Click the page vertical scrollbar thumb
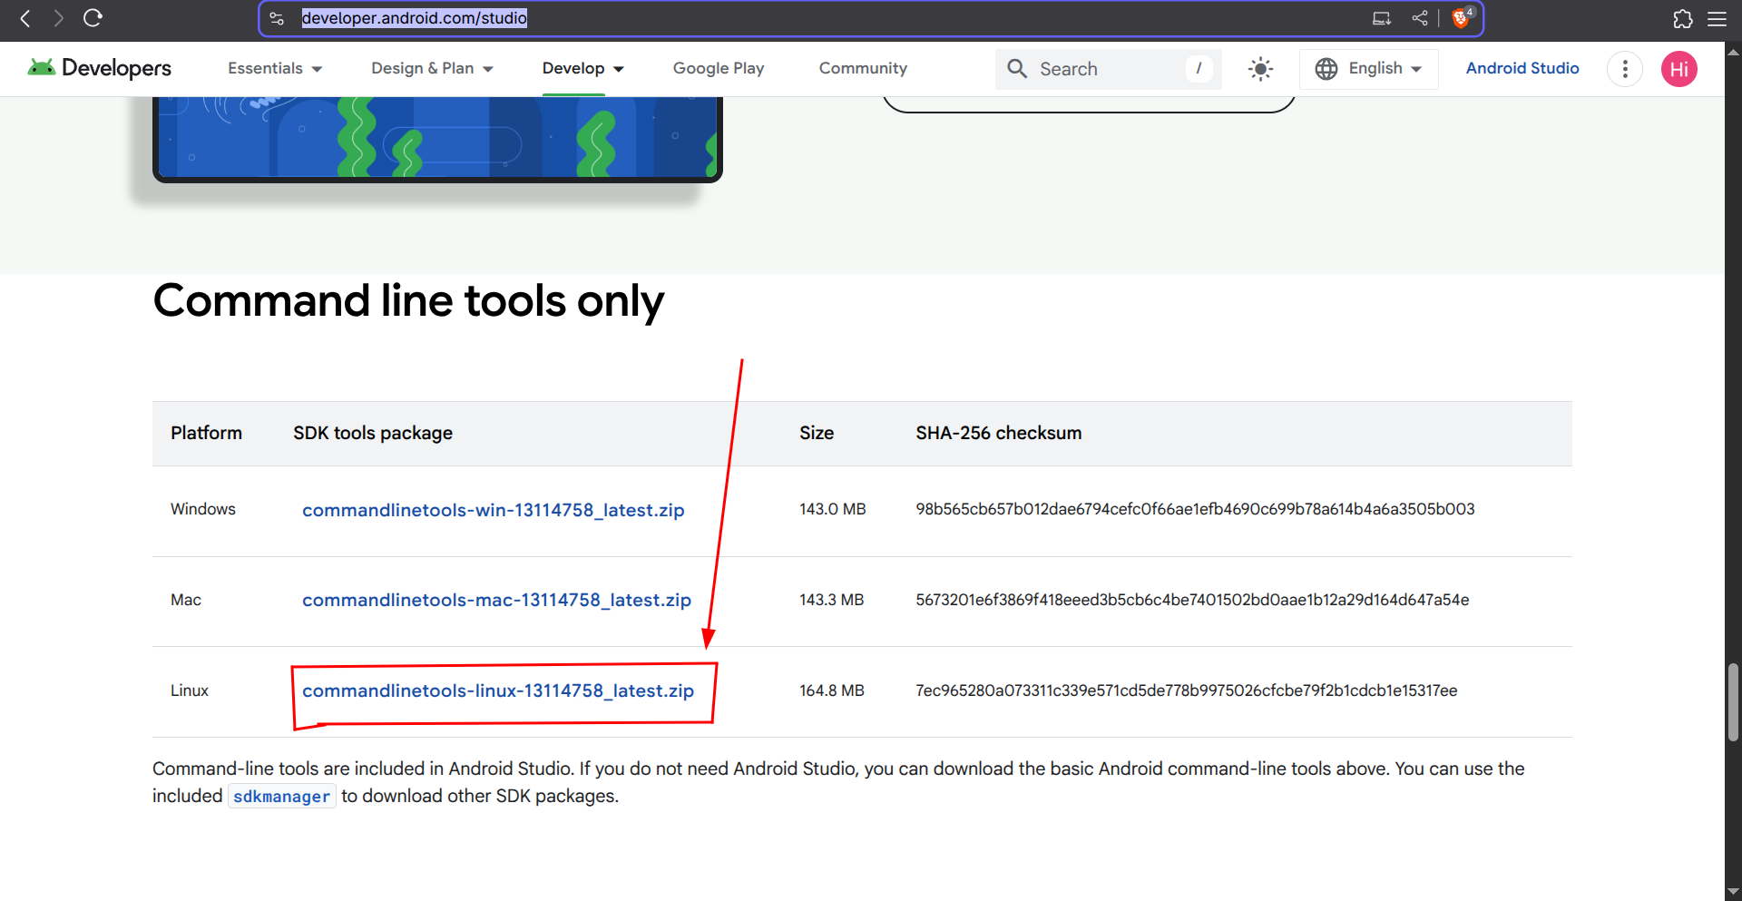Viewport: 1742px width, 901px height. 1733,702
